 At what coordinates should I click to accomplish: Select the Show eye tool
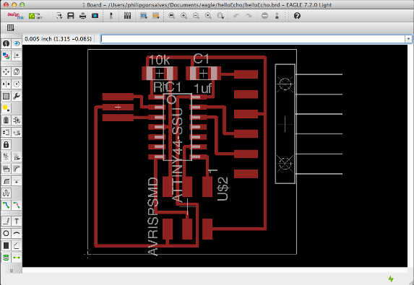(x=17, y=43)
